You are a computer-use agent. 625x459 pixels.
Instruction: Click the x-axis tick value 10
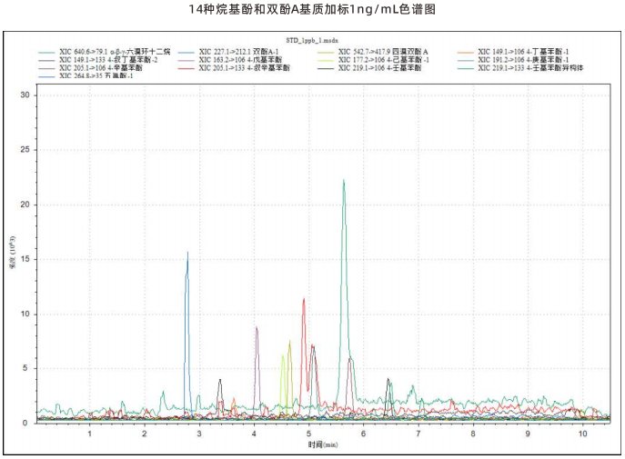583,434
